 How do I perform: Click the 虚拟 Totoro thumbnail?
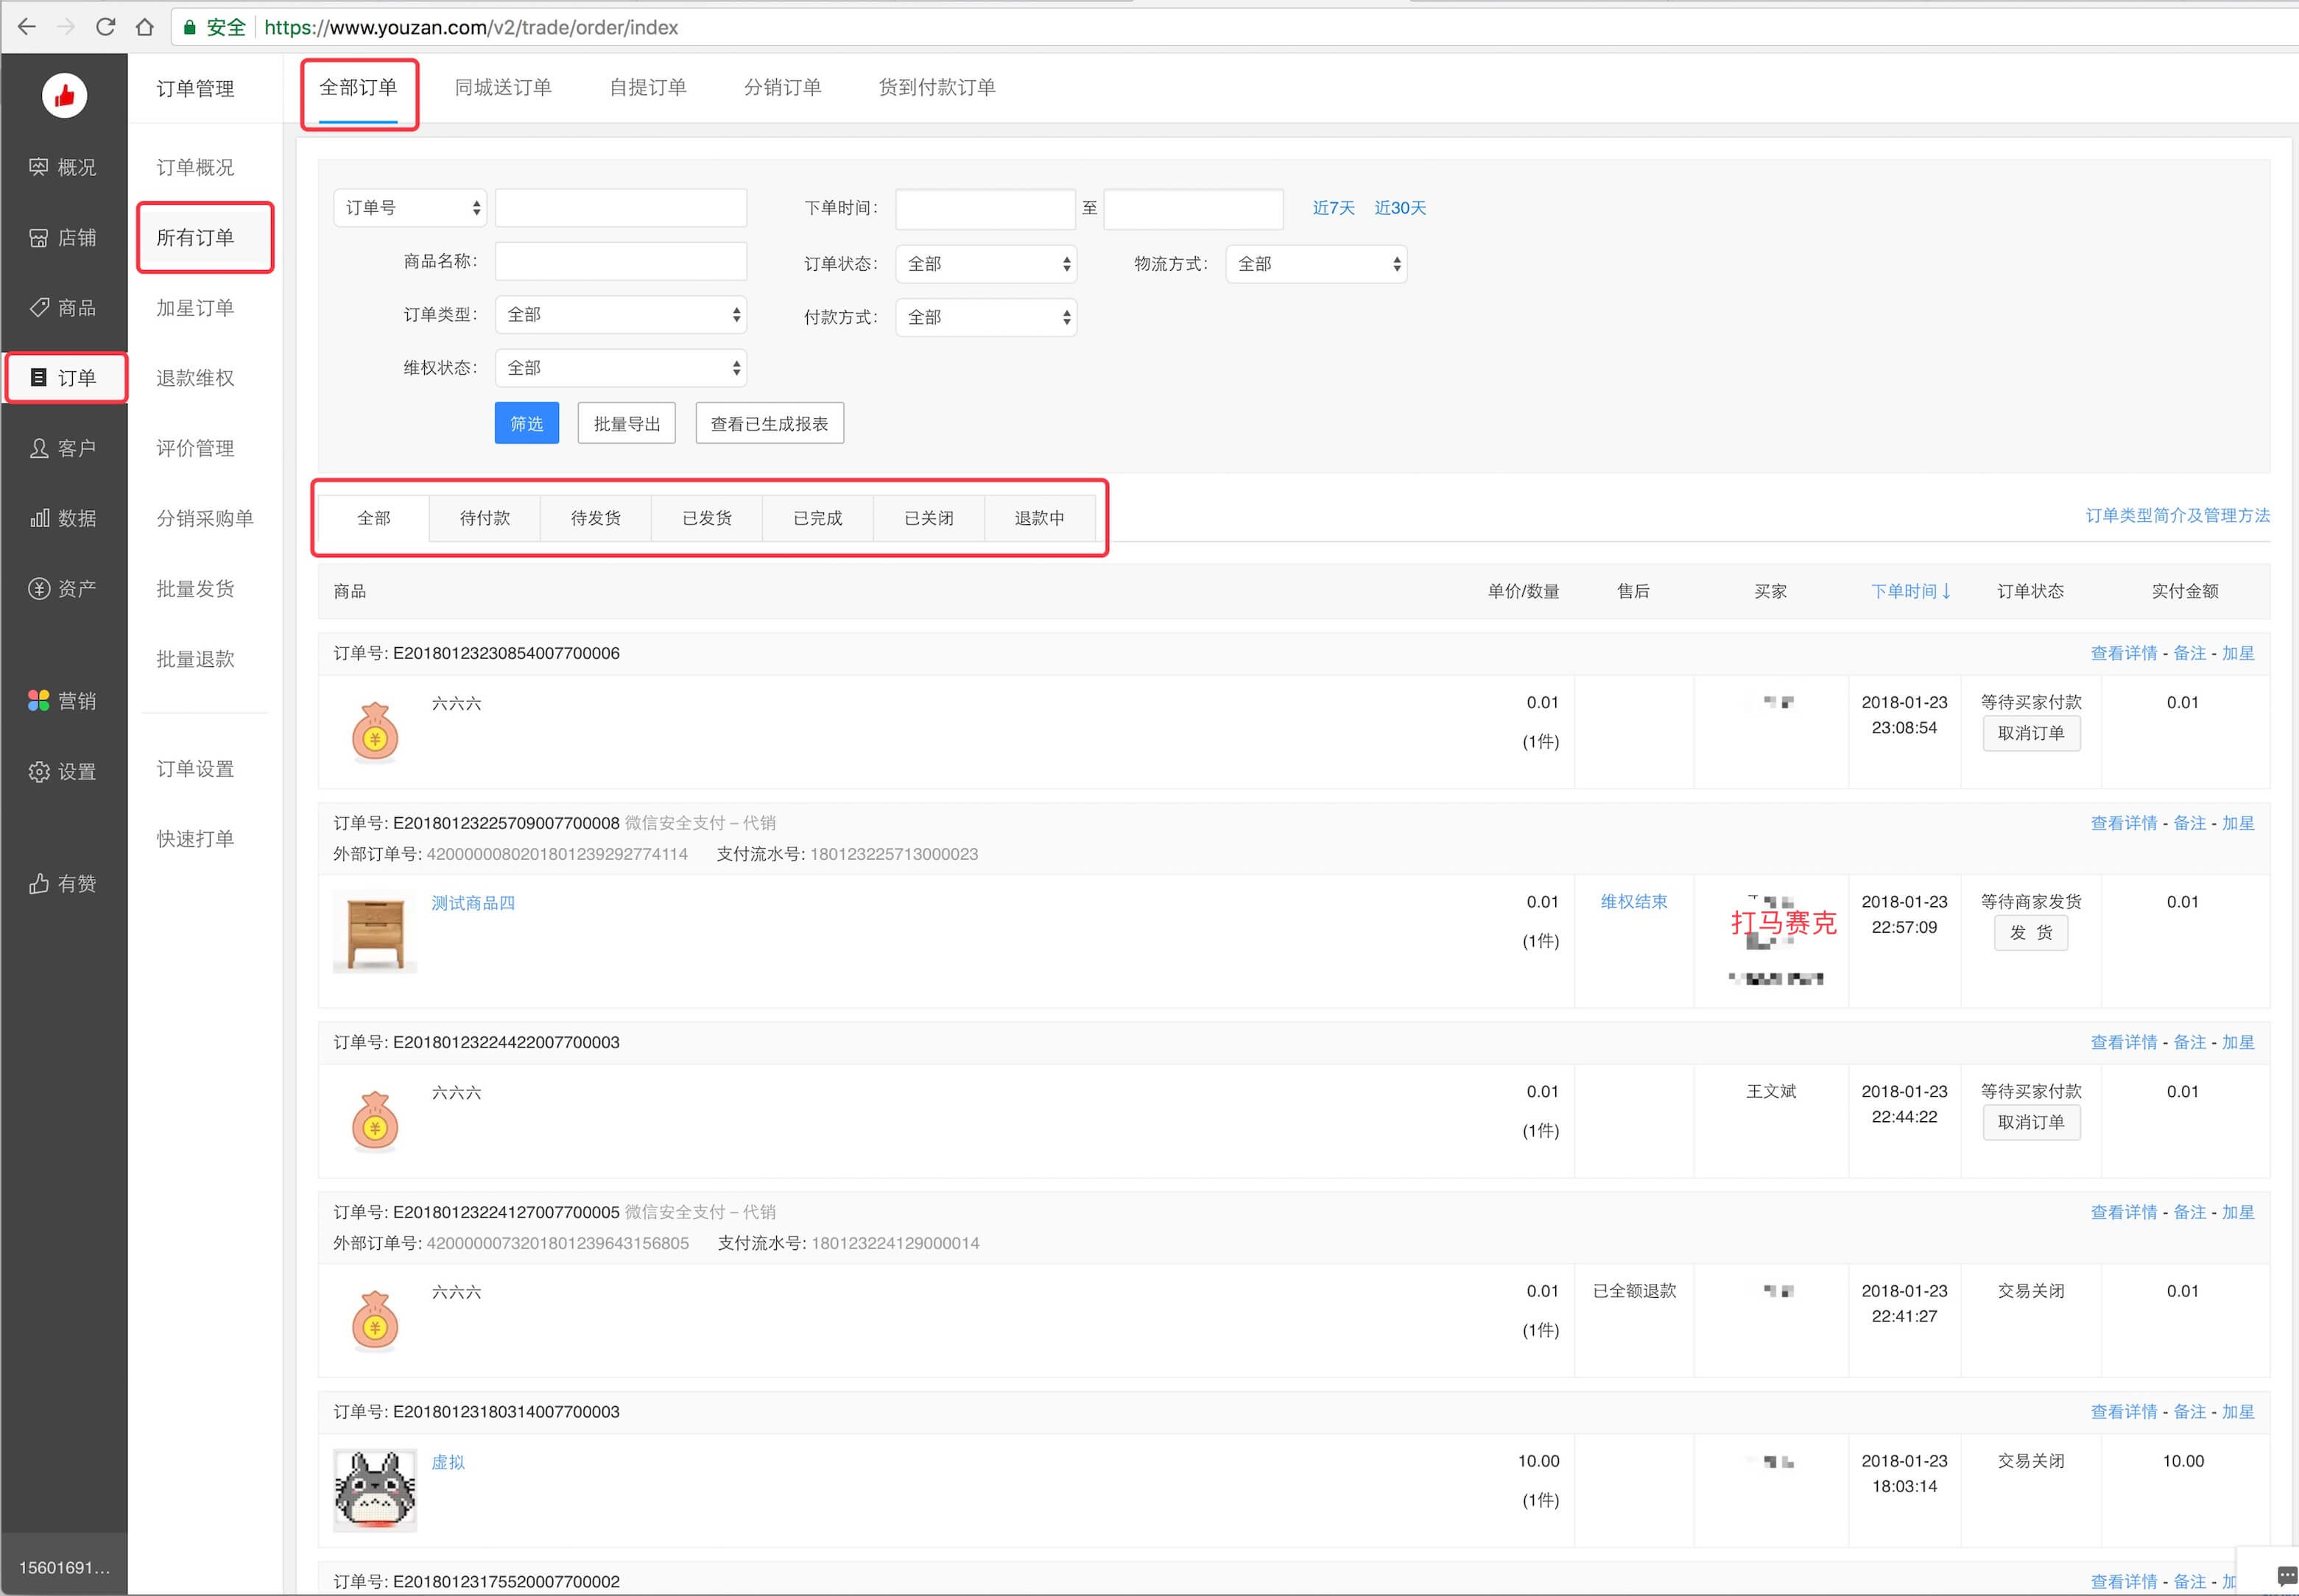[375, 1490]
